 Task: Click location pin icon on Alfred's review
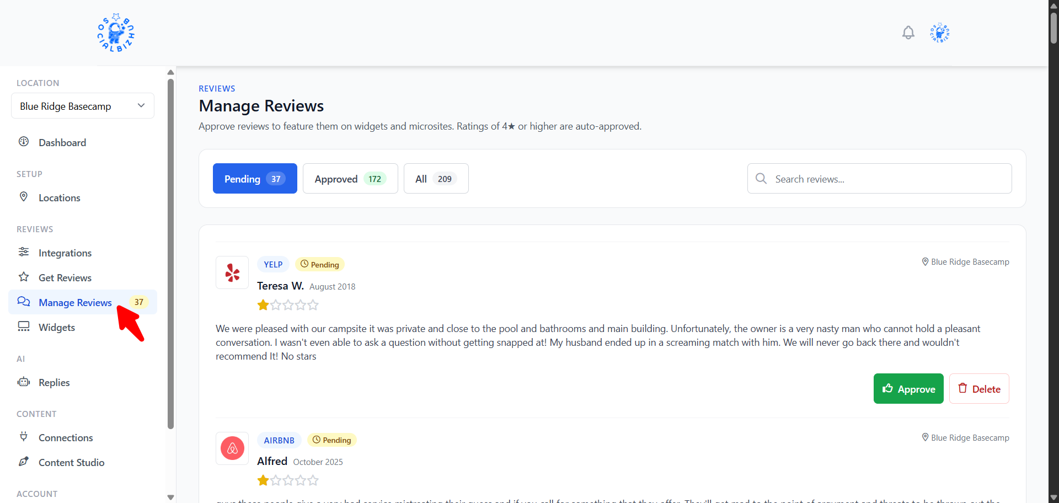pos(925,438)
